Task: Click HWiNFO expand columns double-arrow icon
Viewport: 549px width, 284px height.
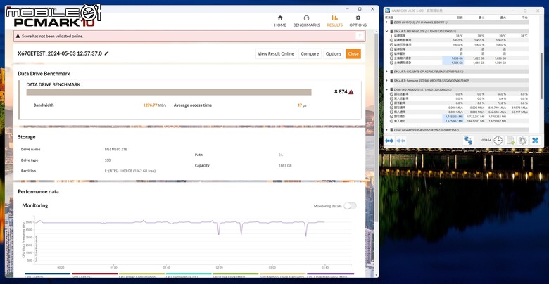Action: point(389,141)
